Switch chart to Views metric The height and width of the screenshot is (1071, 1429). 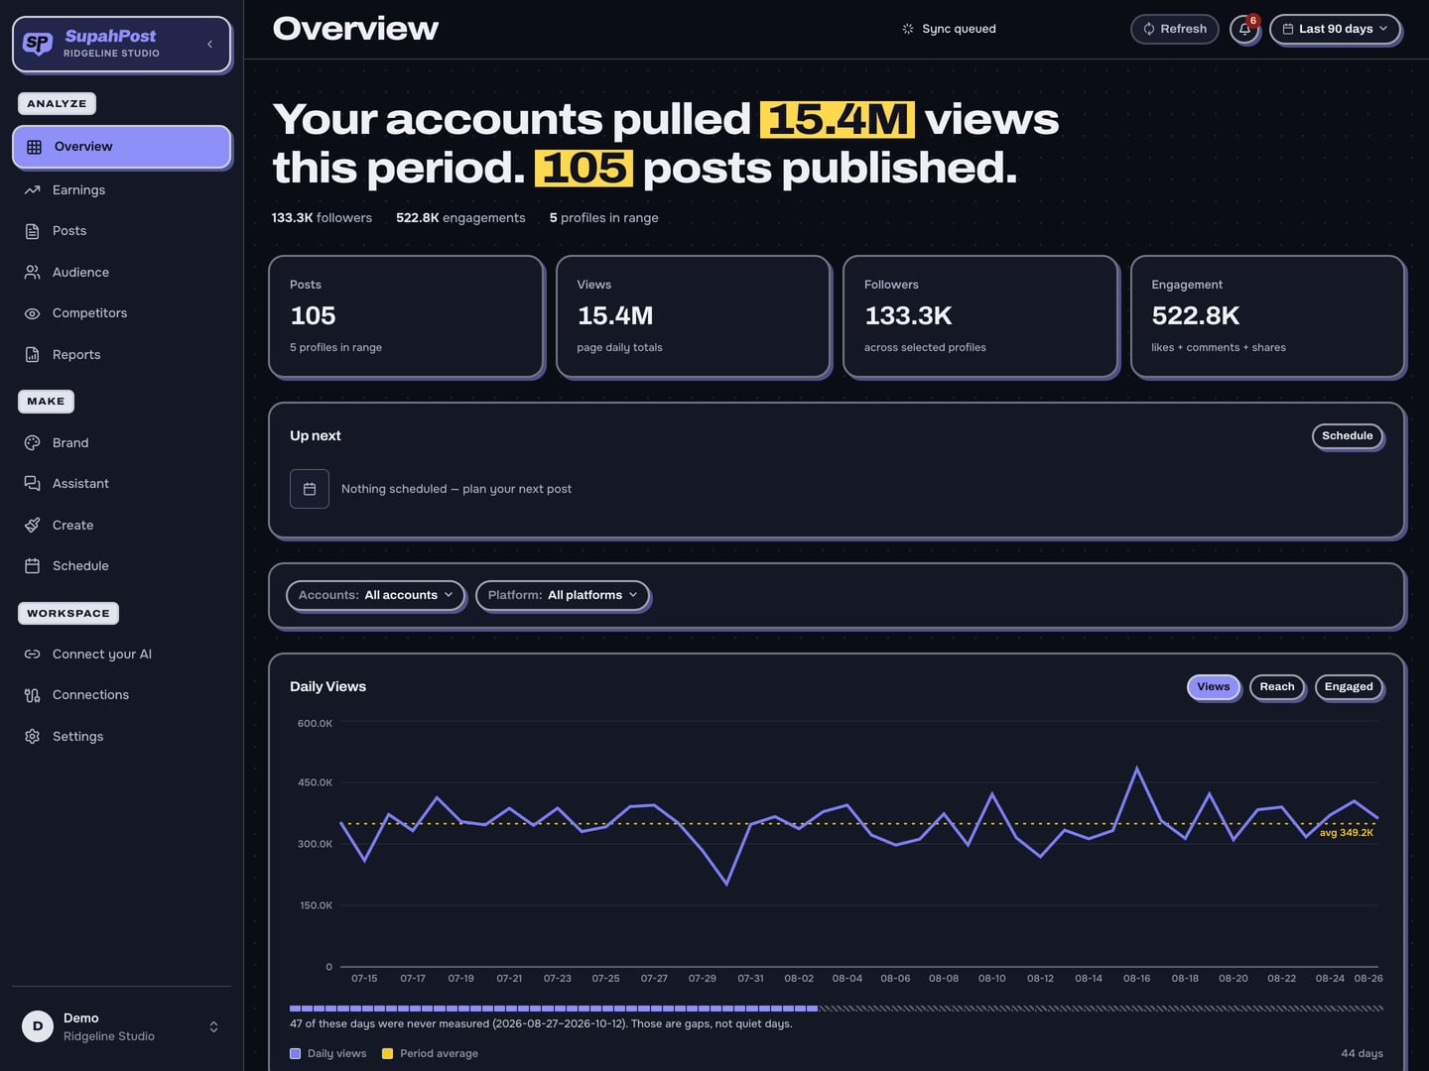(1214, 687)
